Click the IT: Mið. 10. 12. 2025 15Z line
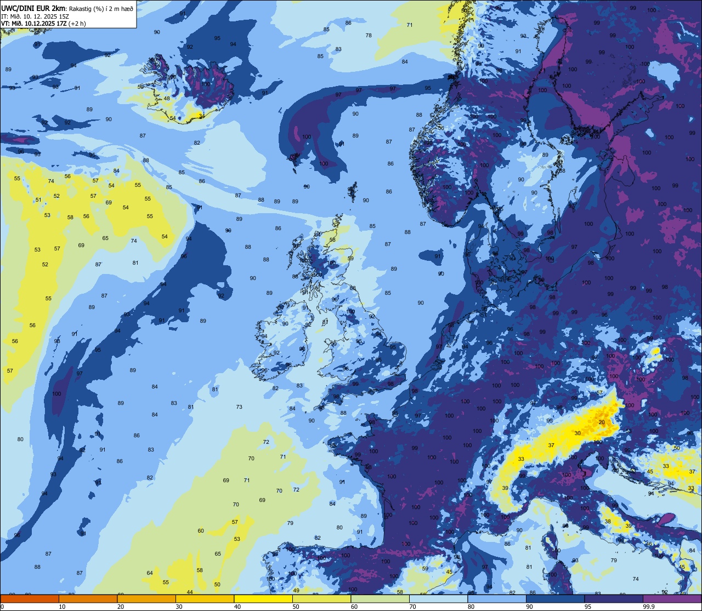This screenshot has height=611, width=702. tap(34, 16)
